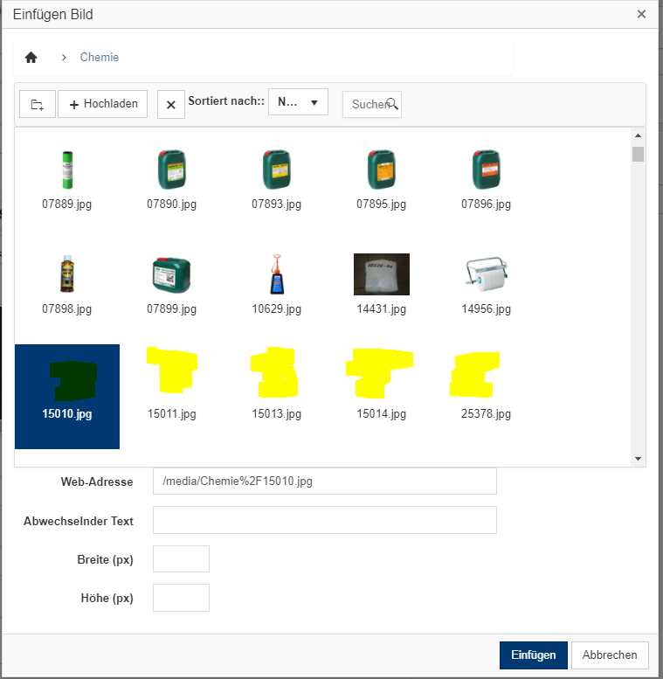This screenshot has width=663, height=679.
Task: Click the Höhe (px) input field
Action: point(181,598)
